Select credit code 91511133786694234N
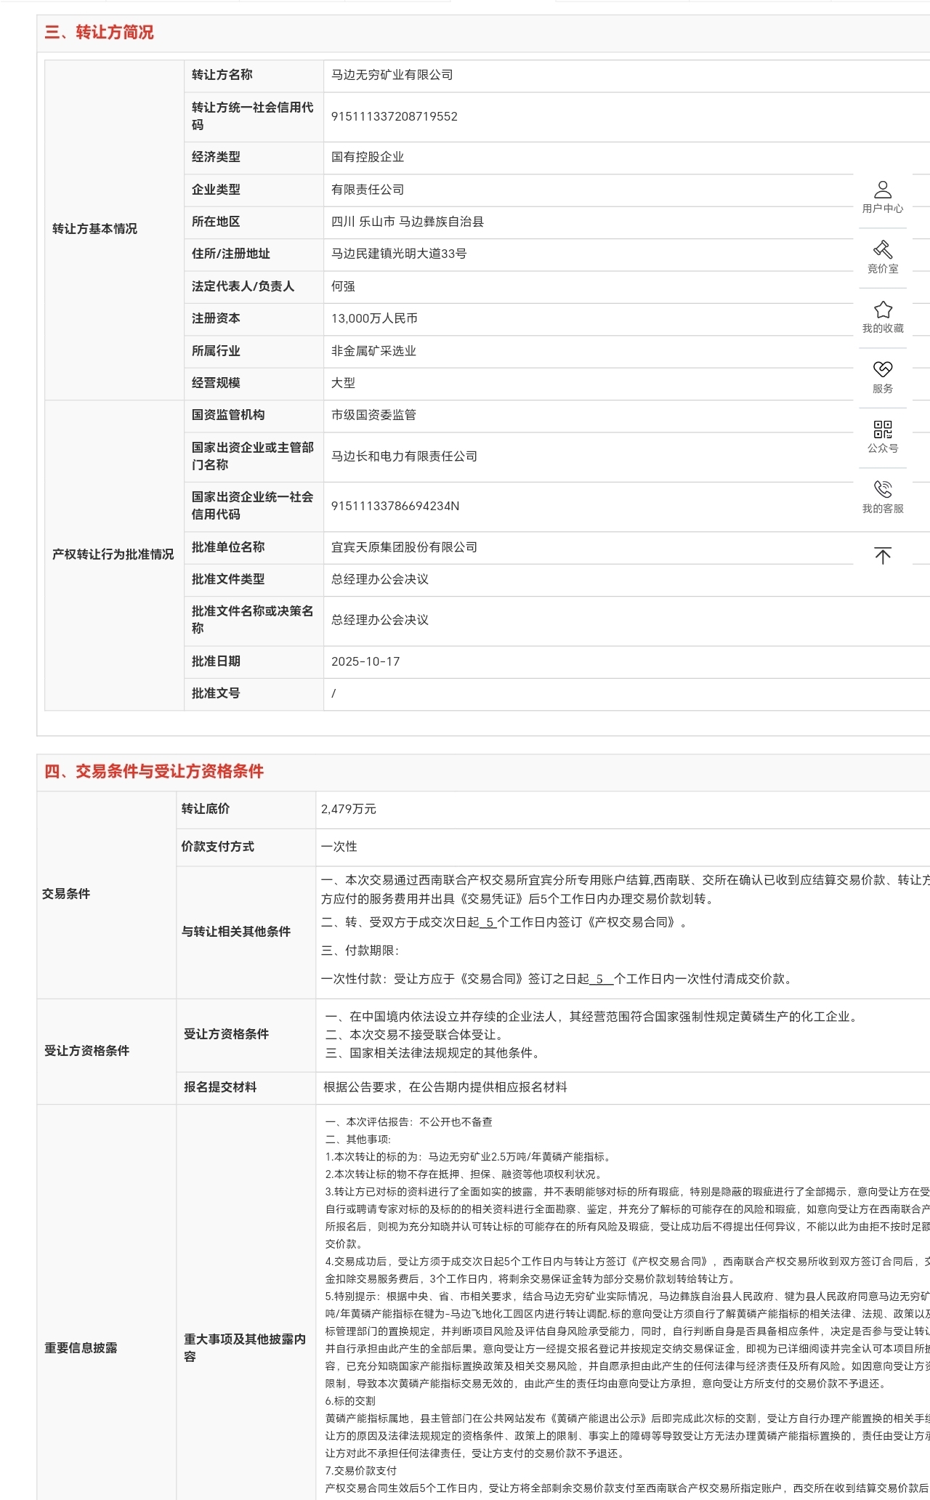The height and width of the screenshot is (1500, 930). 395,506
